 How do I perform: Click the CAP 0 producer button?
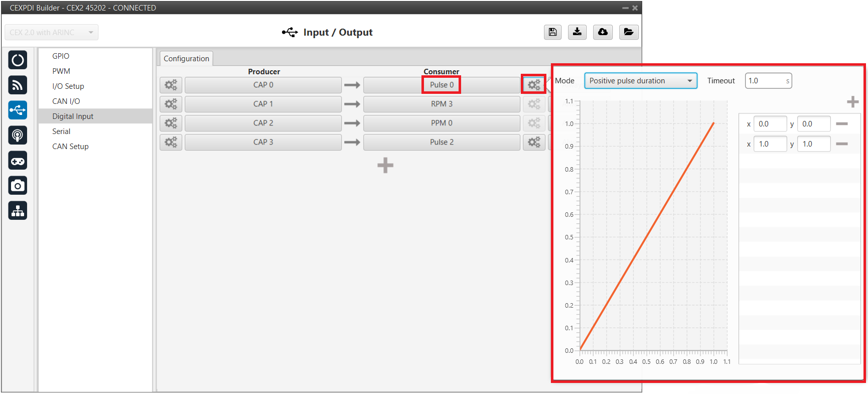click(x=263, y=85)
